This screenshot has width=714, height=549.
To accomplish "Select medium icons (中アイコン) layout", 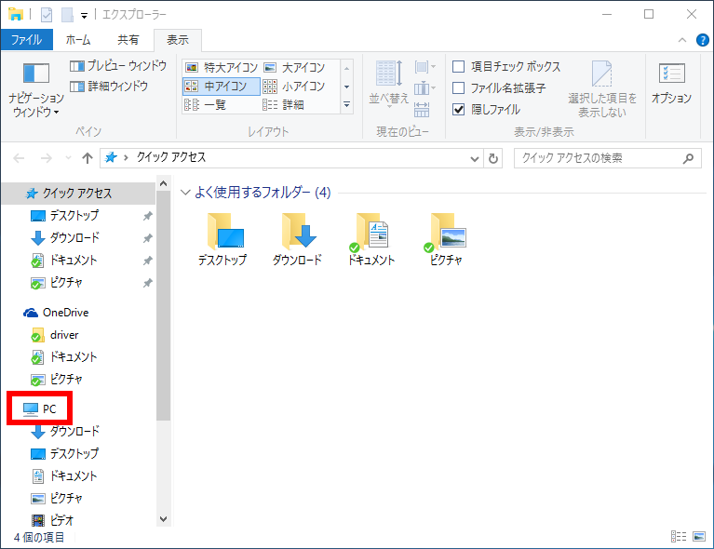I will (x=222, y=86).
